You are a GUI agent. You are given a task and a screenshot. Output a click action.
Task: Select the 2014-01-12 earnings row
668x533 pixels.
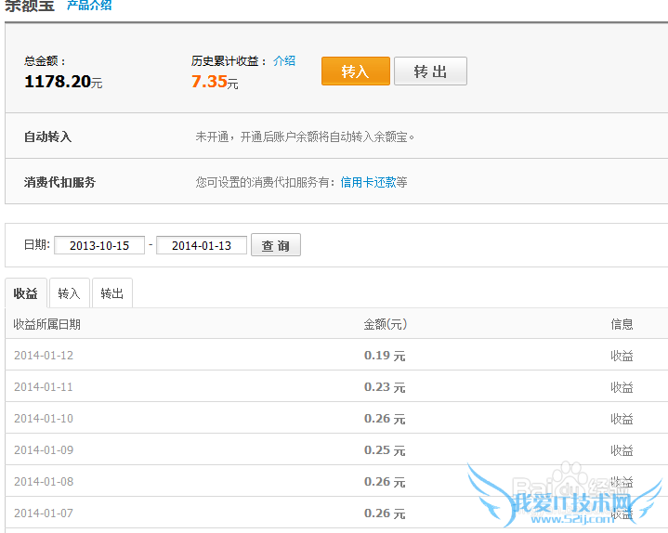coord(44,356)
